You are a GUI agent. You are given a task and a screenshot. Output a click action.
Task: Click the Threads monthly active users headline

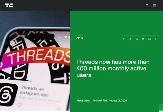pos(113,68)
